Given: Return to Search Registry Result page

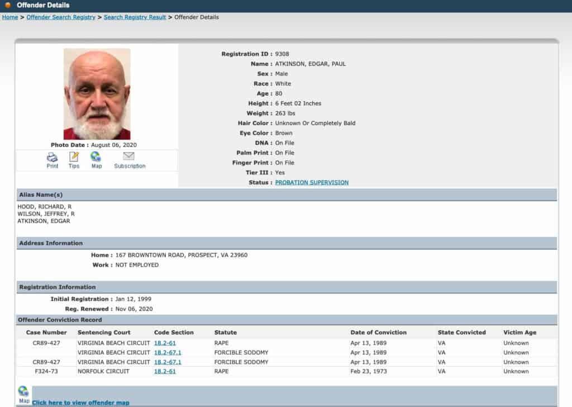Looking at the screenshot, I should 135,17.
